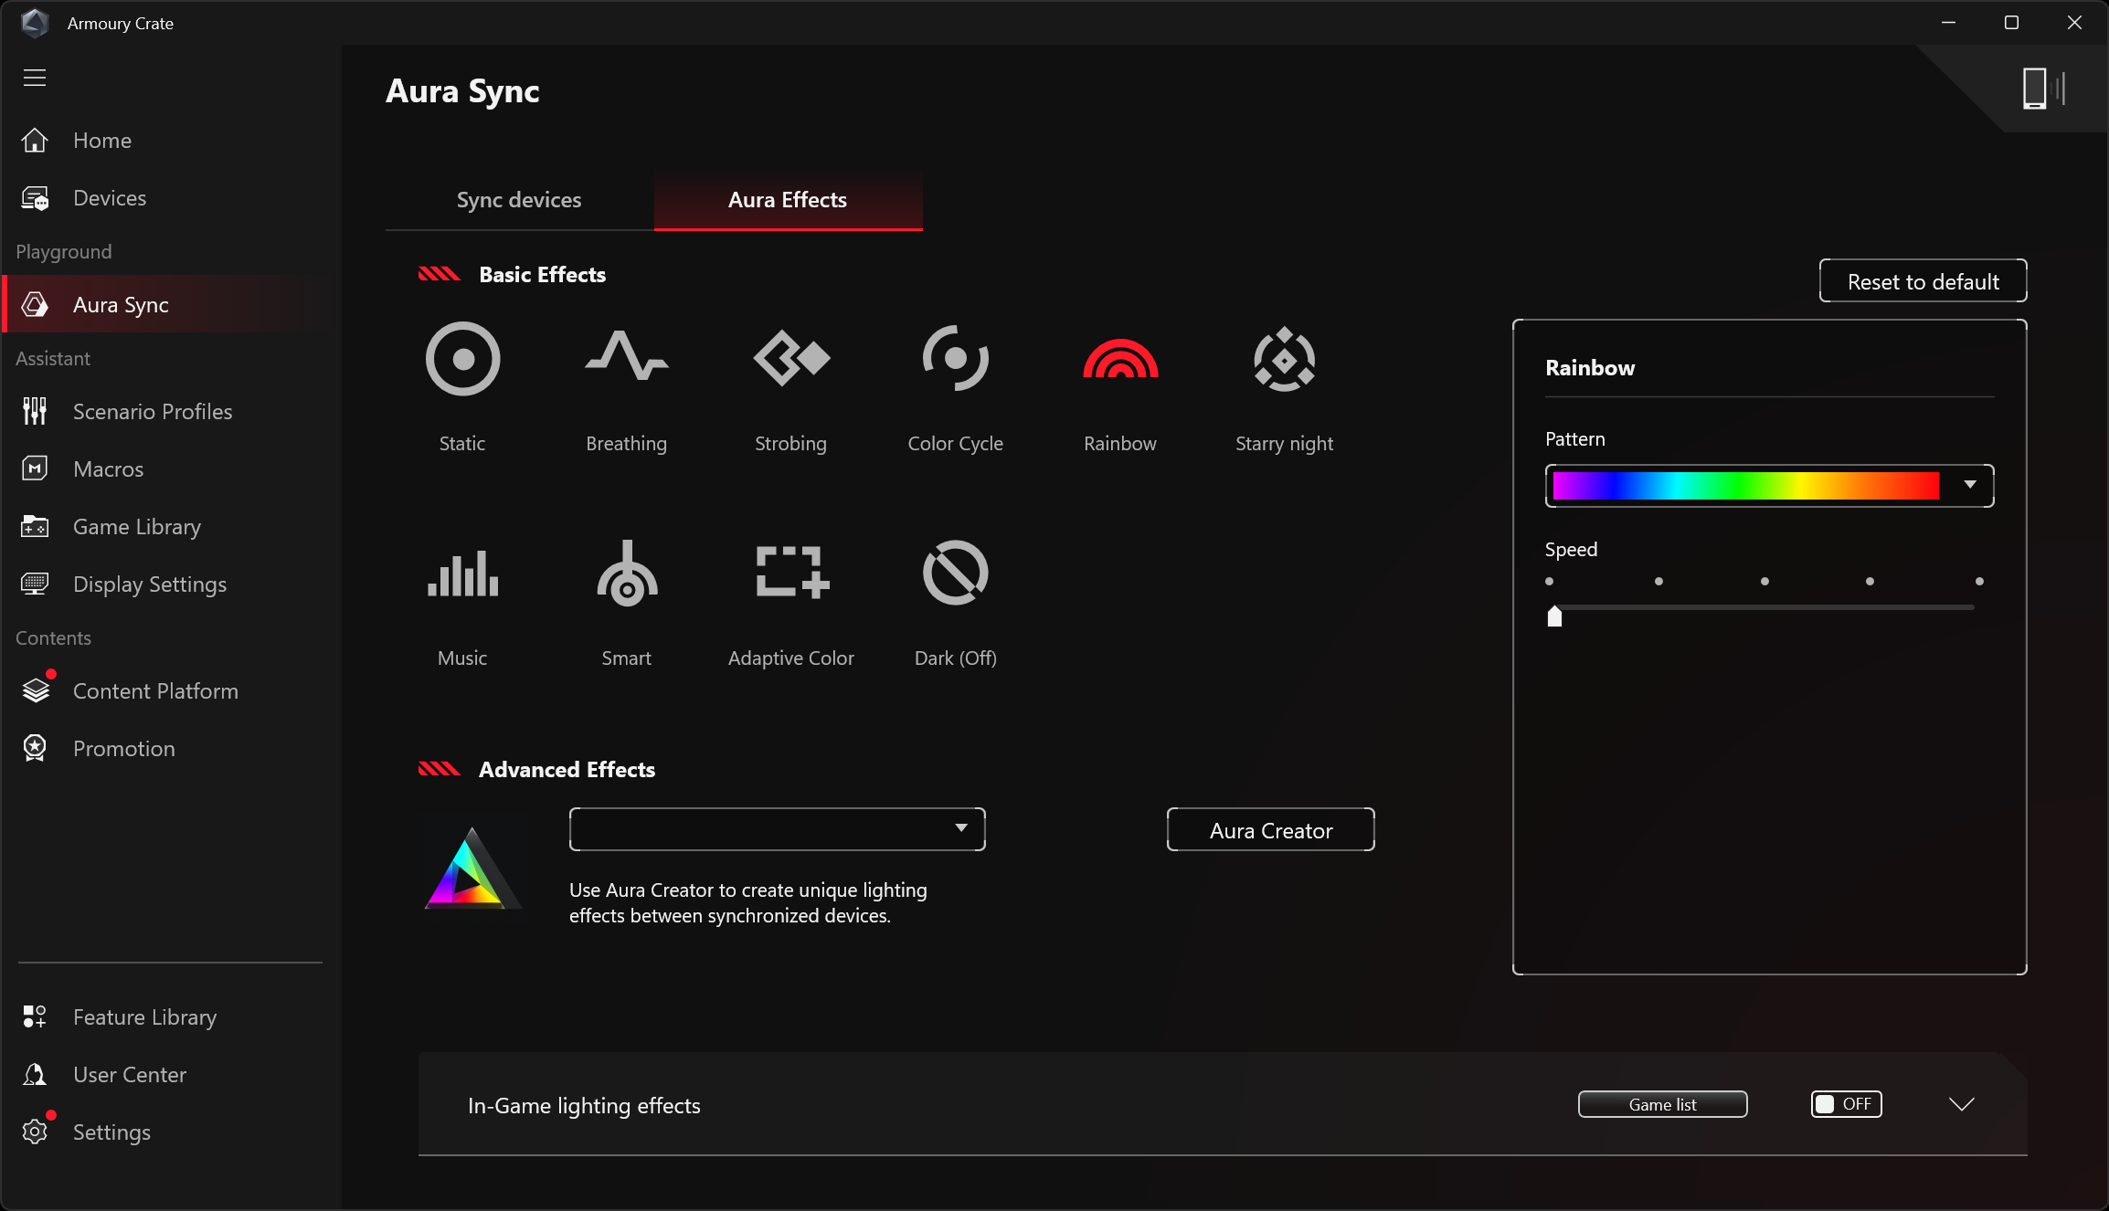Open the Rainbow Pattern dropdown
Image resolution: width=2109 pixels, height=1211 pixels.
[1970, 485]
